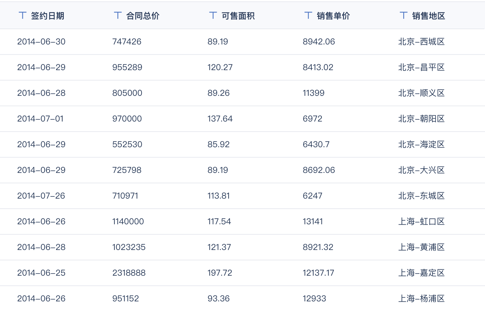Image resolution: width=485 pixels, height=309 pixels.
Task: Select the 签约日期 column header label
Action: click(x=47, y=16)
